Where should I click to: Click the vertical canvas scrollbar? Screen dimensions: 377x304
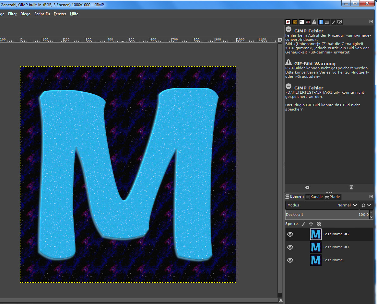(280, 168)
